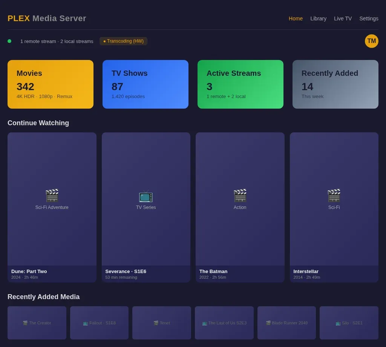Image resolution: width=386 pixels, height=347 pixels.
Task: Open Live TV from the navigation
Action: (x=343, y=18)
